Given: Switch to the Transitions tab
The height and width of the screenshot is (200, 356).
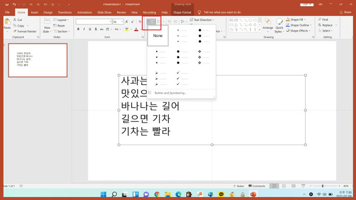Looking at the screenshot, I should pos(65,13).
